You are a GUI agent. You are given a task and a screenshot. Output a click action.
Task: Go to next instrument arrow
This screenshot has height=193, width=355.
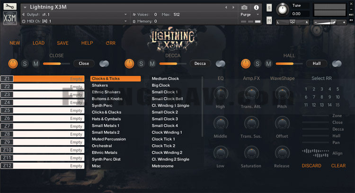(233, 7)
